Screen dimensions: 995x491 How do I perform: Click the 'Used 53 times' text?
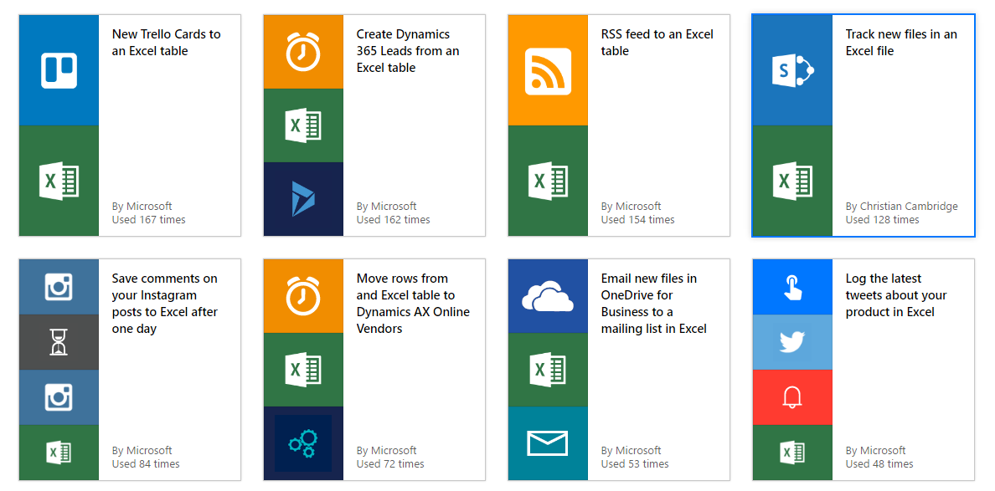point(635,464)
